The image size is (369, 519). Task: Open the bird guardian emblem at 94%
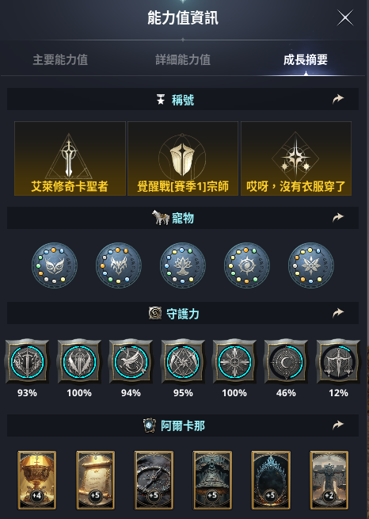131,361
